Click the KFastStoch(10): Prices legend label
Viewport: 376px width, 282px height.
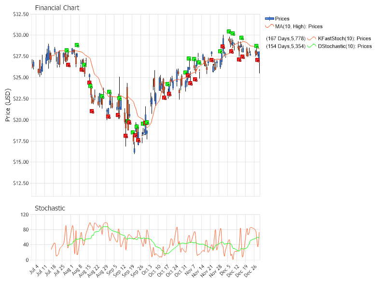tap(345, 39)
